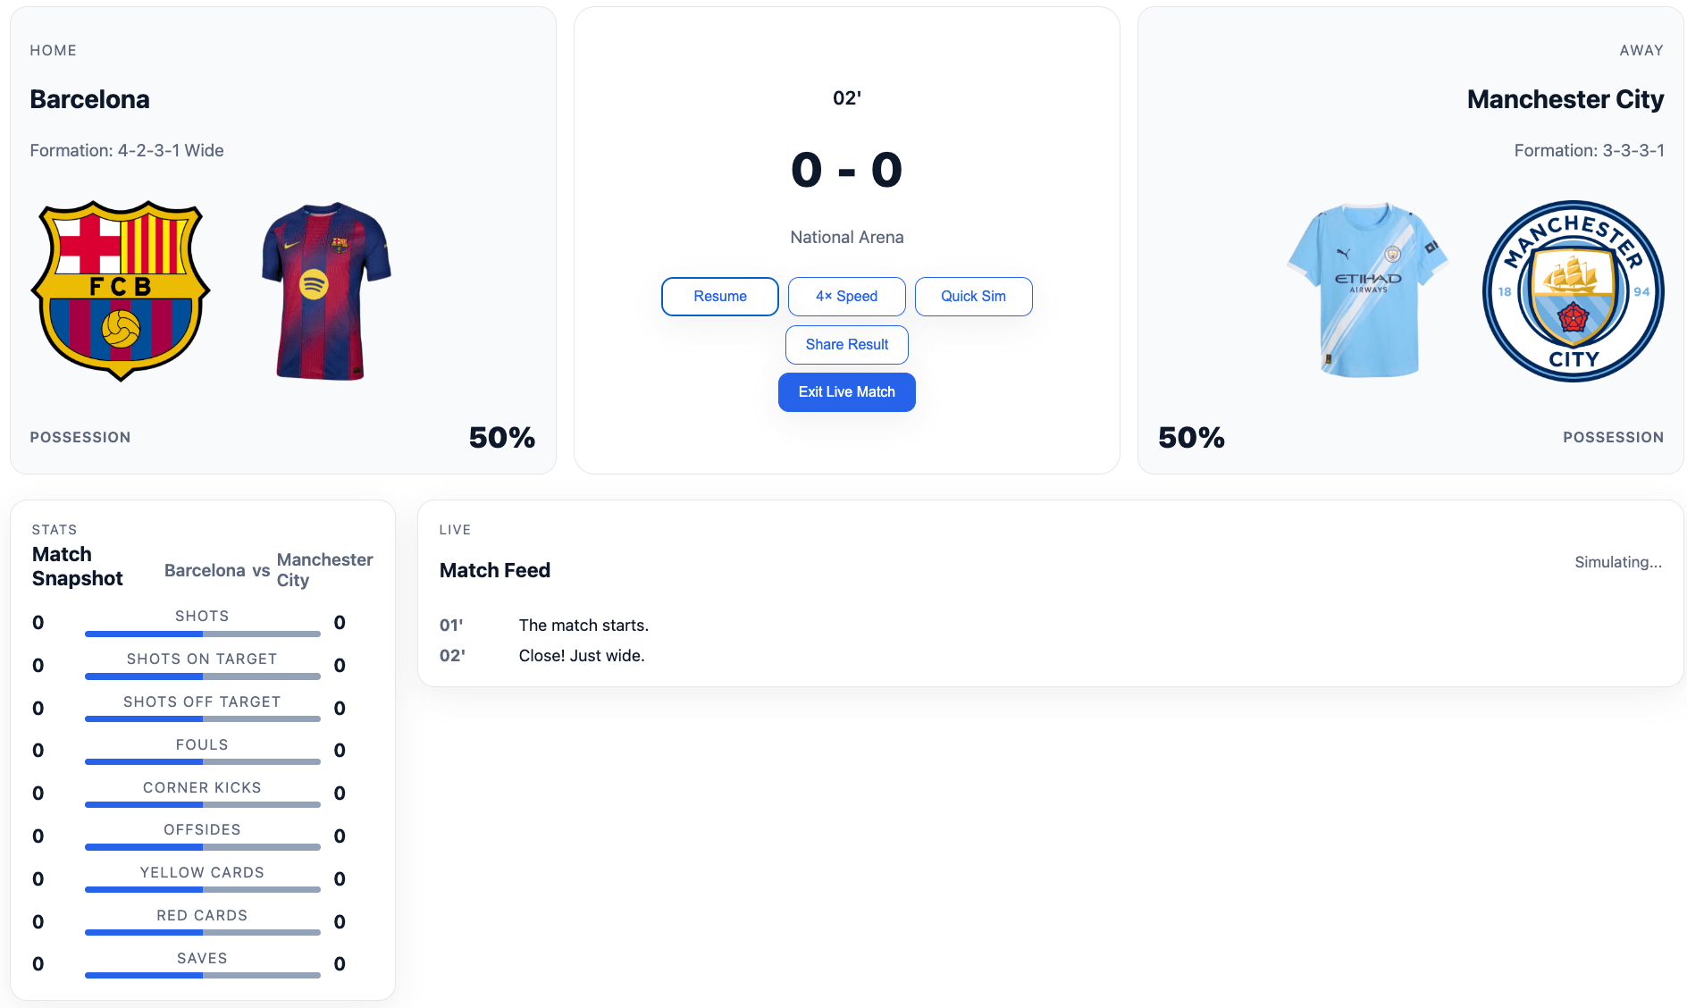Image resolution: width=1687 pixels, height=1008 pixels.
Task: Enable 4× Speed simulation
Action: pos(846,296)
